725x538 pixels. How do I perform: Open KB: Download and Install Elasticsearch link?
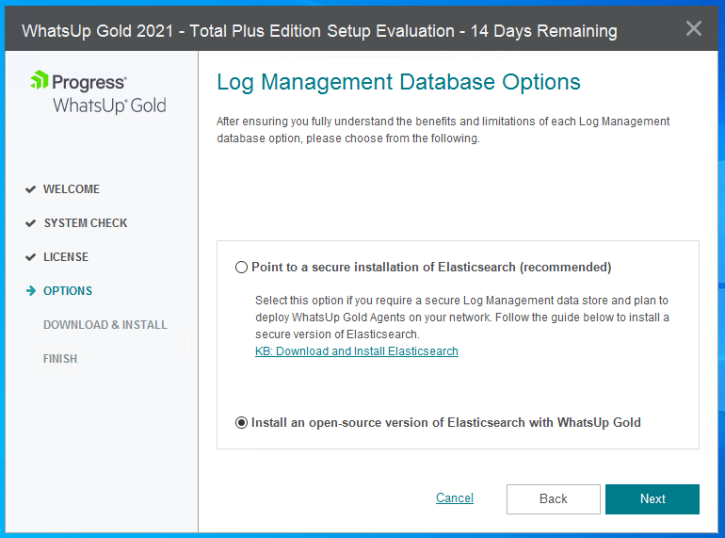click(357, 351)
